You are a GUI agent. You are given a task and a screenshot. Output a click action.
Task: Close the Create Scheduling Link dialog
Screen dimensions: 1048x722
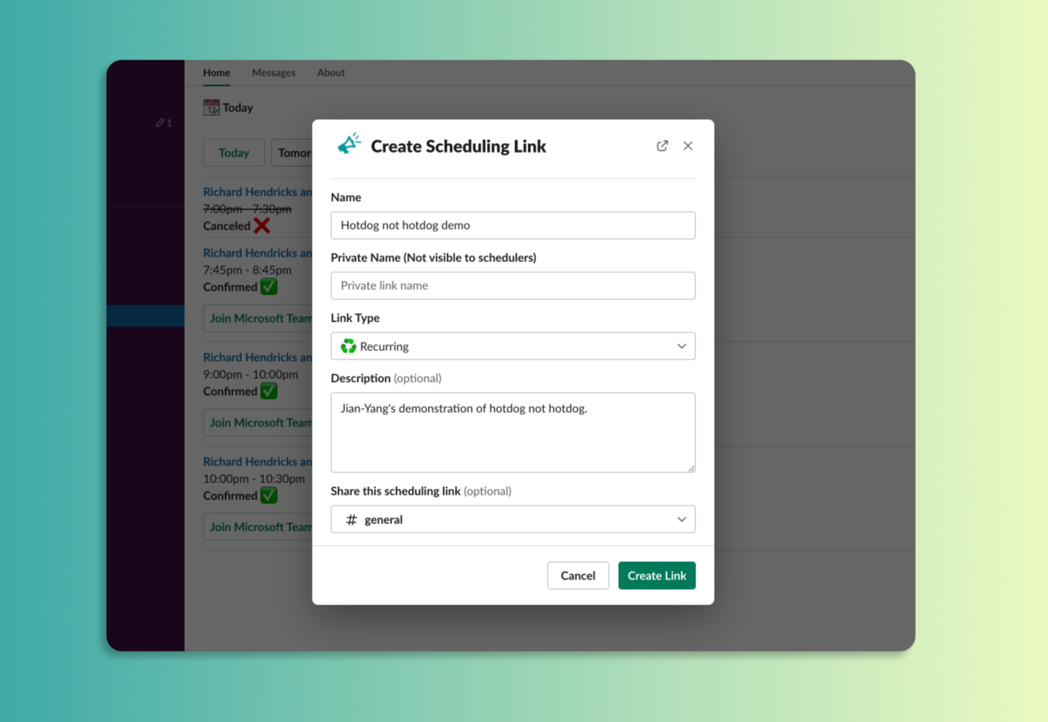point(688,146)
